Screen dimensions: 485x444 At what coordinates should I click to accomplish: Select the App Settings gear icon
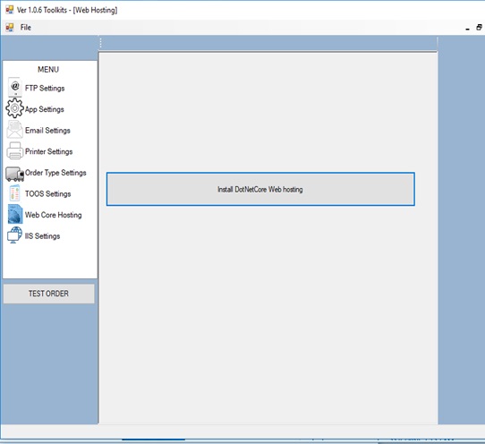[x=14, y=108]
